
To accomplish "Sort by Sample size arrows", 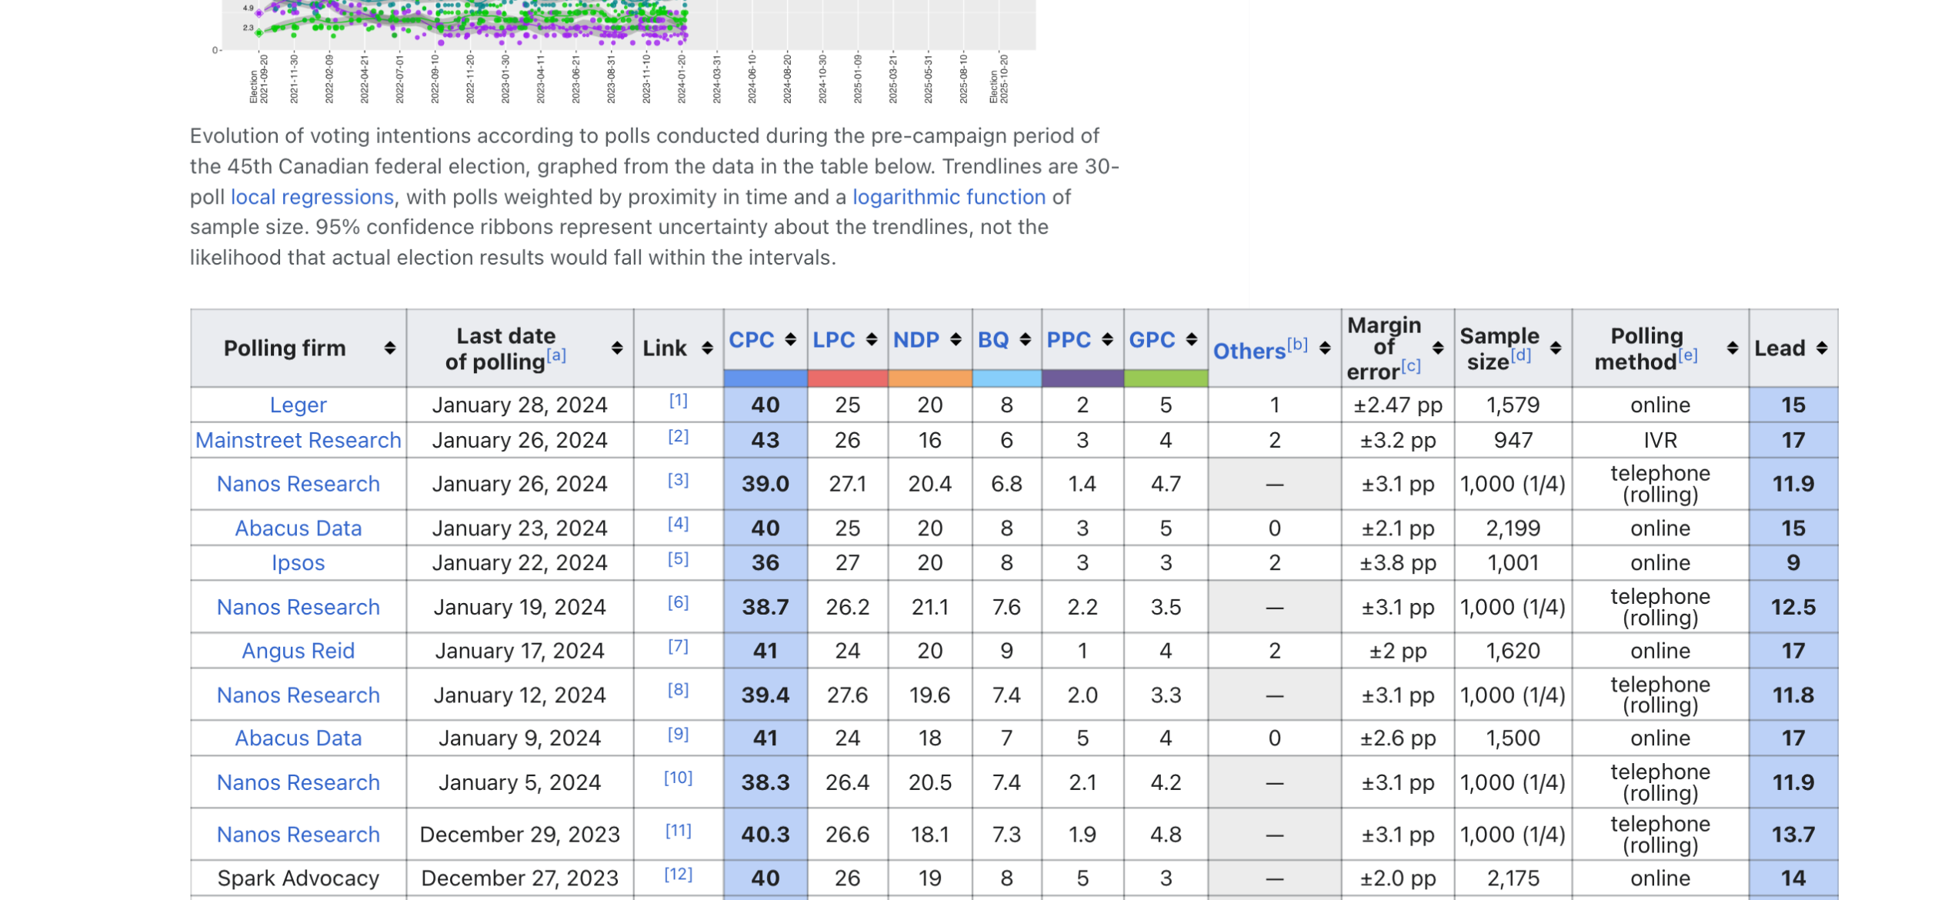I will pos(1556,348).
